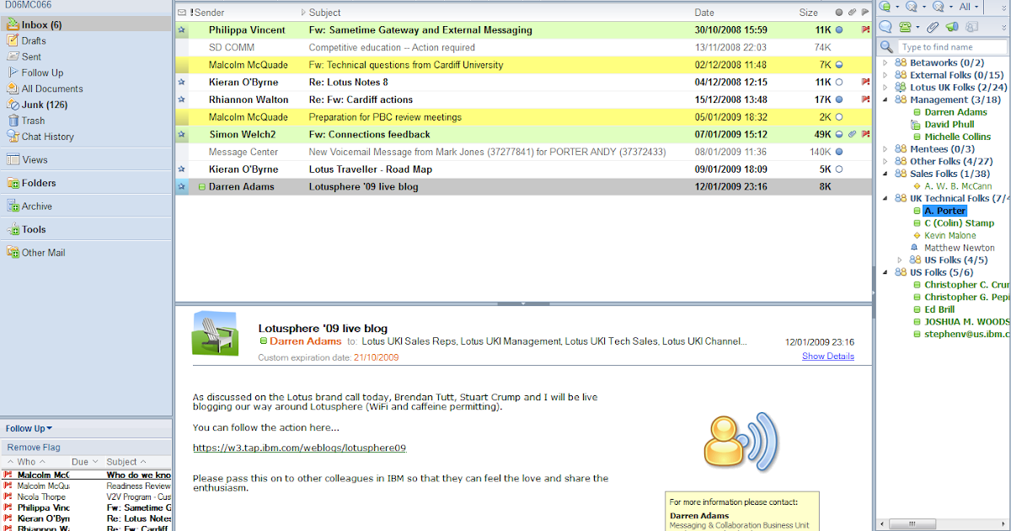Click the Remove Flag button

click(35, 446)
